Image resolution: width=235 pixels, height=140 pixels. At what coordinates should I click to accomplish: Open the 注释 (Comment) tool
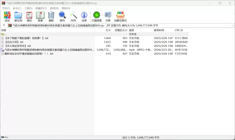(108, 17)
